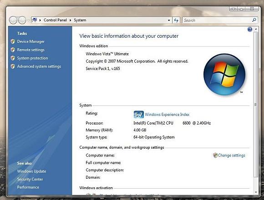Screen dimensions: 264x200
Task: Click the 'Service Pack 1, v.165' text
Action: point(103,69)
